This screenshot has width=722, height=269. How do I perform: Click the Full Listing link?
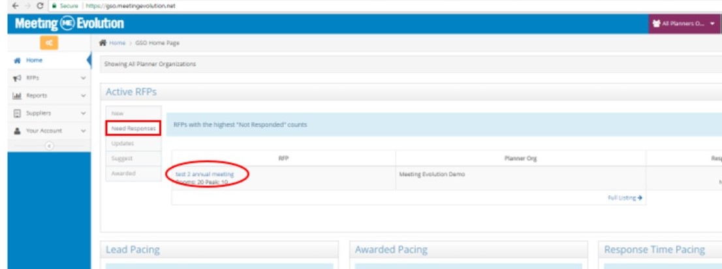(625, 197)
